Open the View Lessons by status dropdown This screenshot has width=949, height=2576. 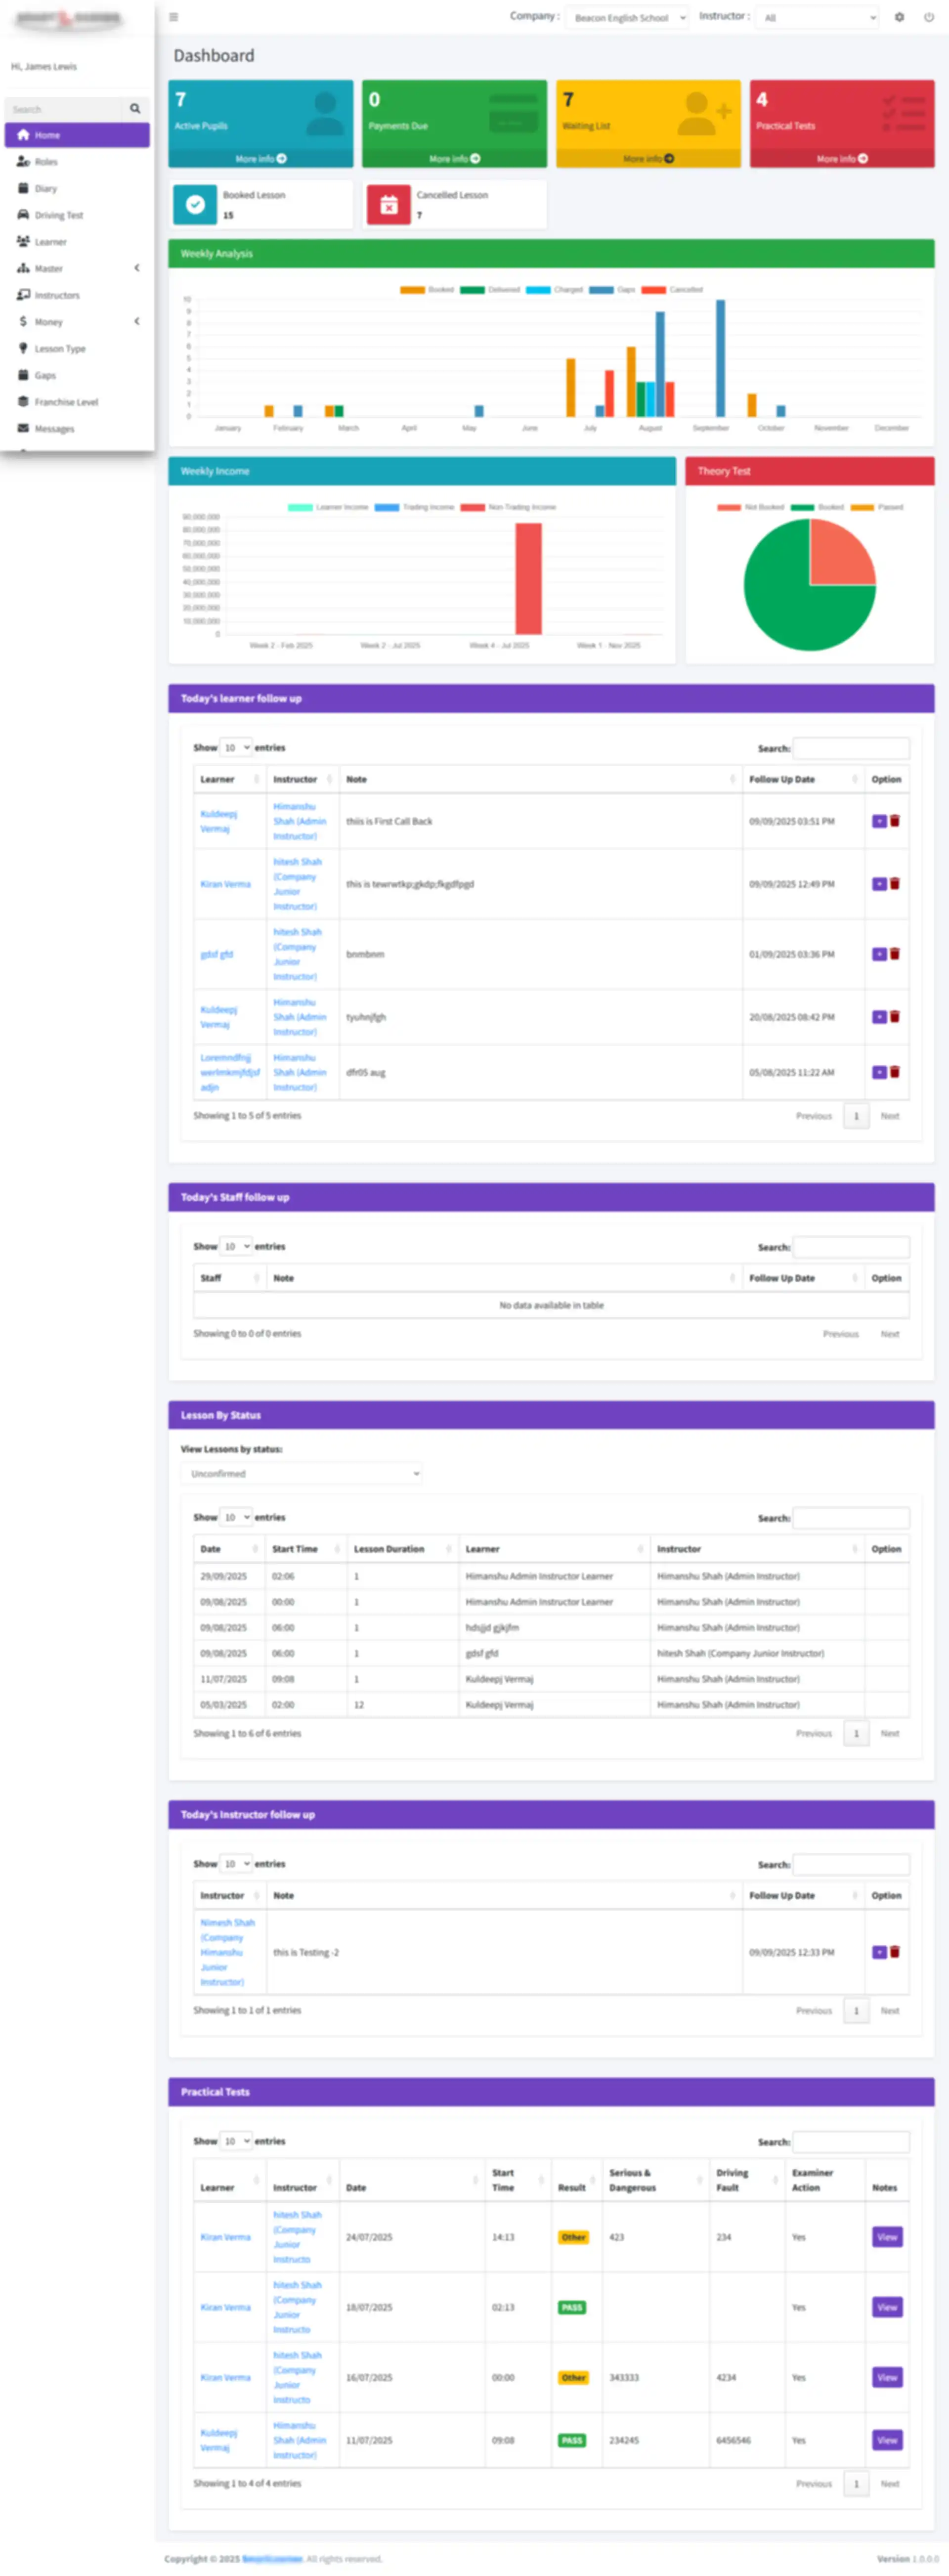(301, 1473)
